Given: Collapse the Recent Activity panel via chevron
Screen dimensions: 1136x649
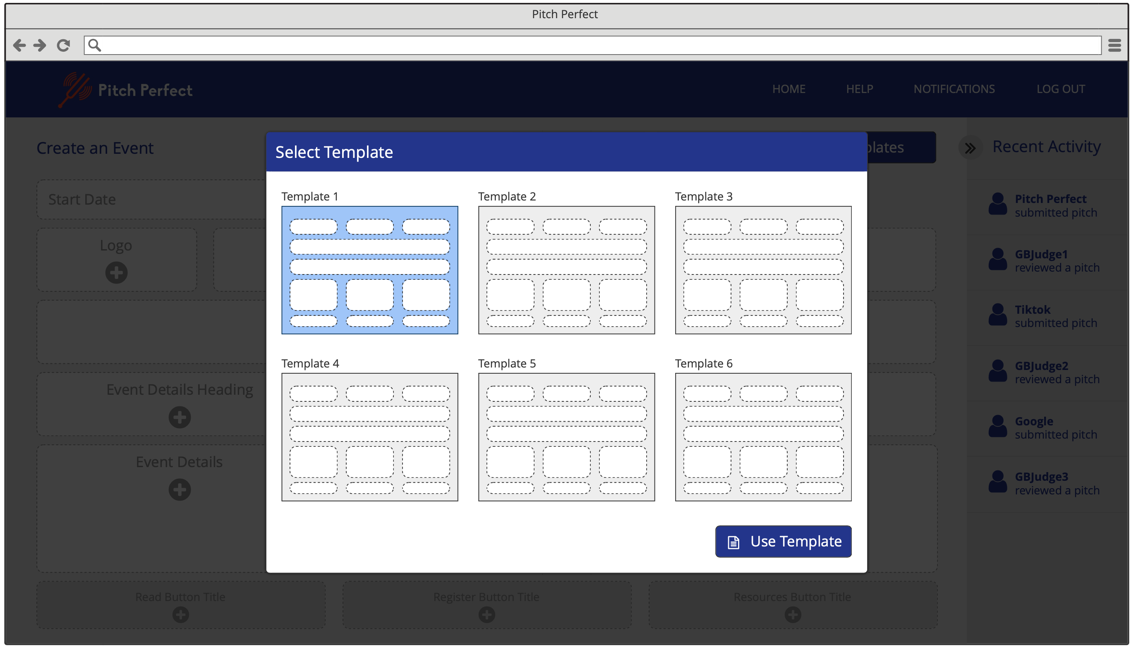Looking at the screenshot, I should coord(971,148).
